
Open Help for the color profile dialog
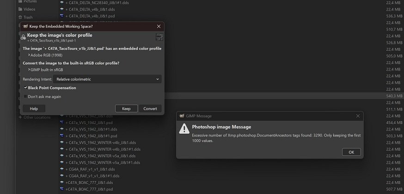34,109
